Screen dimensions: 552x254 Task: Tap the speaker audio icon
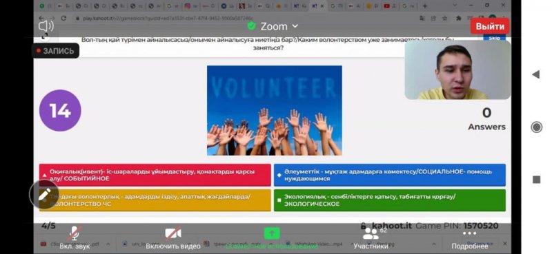(46, 26)
